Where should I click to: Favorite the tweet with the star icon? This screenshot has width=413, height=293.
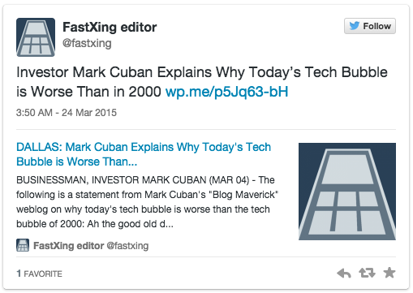pos(389,273)
